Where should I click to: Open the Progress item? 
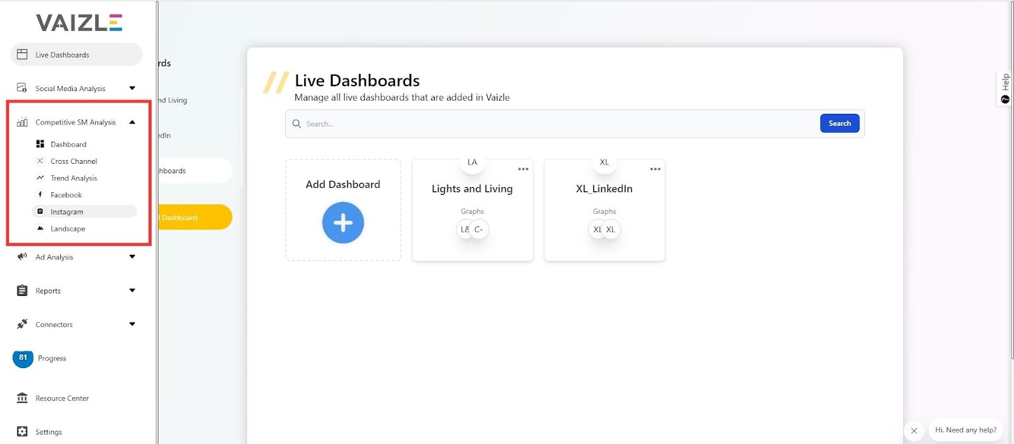[52, 358]
